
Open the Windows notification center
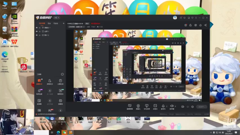click(x=236, y=132)
